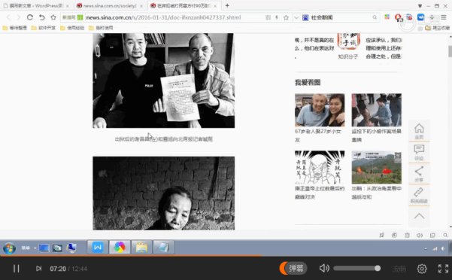The image size is (452, 280).
Task: Open the file explorer taskbar button
Action: click(141, 248)
